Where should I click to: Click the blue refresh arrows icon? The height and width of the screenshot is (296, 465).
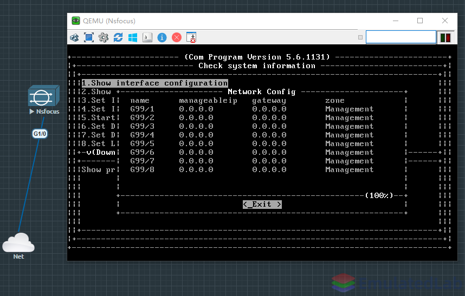click(x=118, y=37)
